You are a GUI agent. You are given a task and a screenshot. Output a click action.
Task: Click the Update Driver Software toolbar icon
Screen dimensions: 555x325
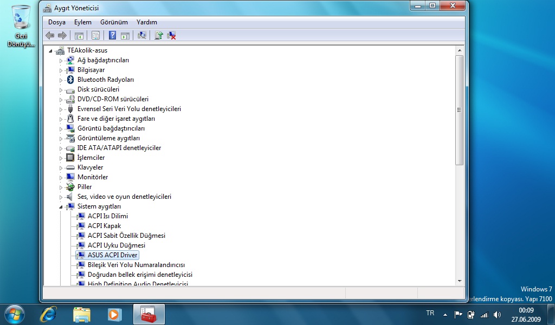[159, 35]
